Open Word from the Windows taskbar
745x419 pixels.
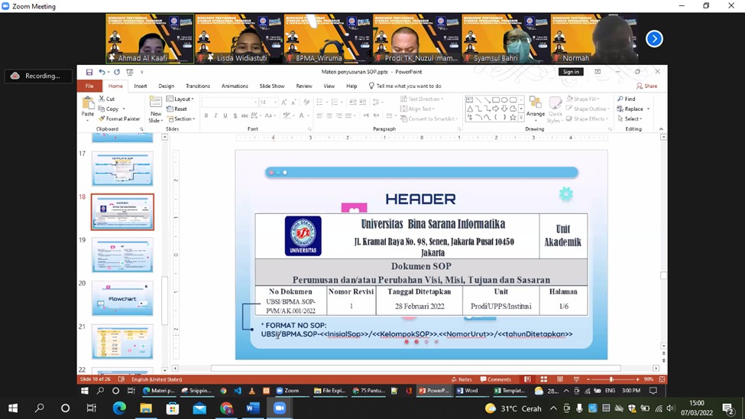tap(253, 408)
